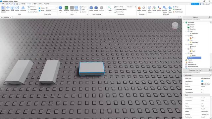Click the Lock tool

click(82, 9)
